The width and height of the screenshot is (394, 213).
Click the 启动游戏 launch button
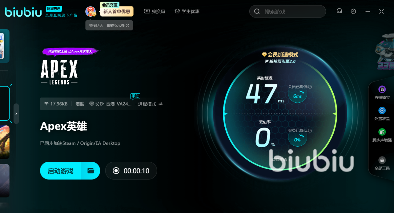tap(61, 171)
